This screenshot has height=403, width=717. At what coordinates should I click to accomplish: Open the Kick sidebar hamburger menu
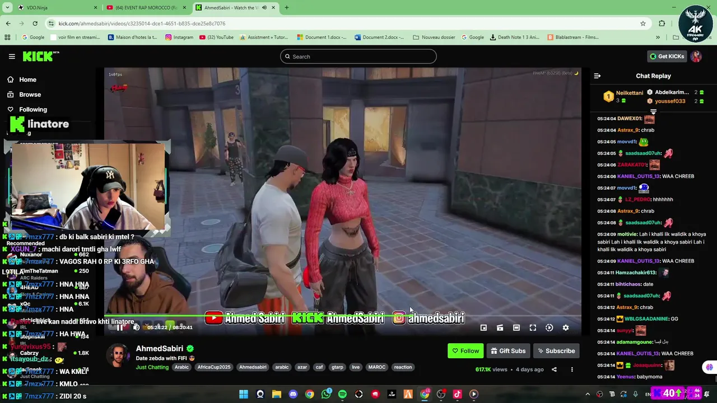click(12, 57)
